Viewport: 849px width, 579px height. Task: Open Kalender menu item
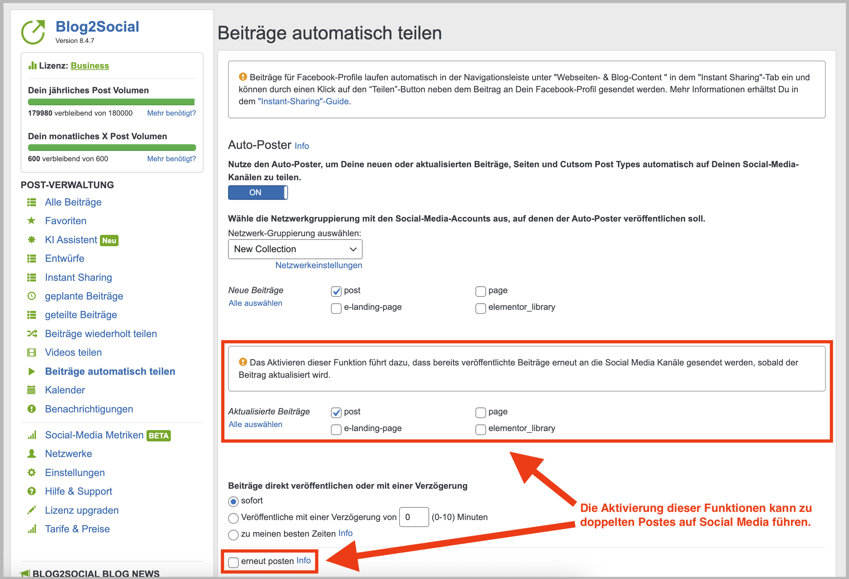point(65,390)
